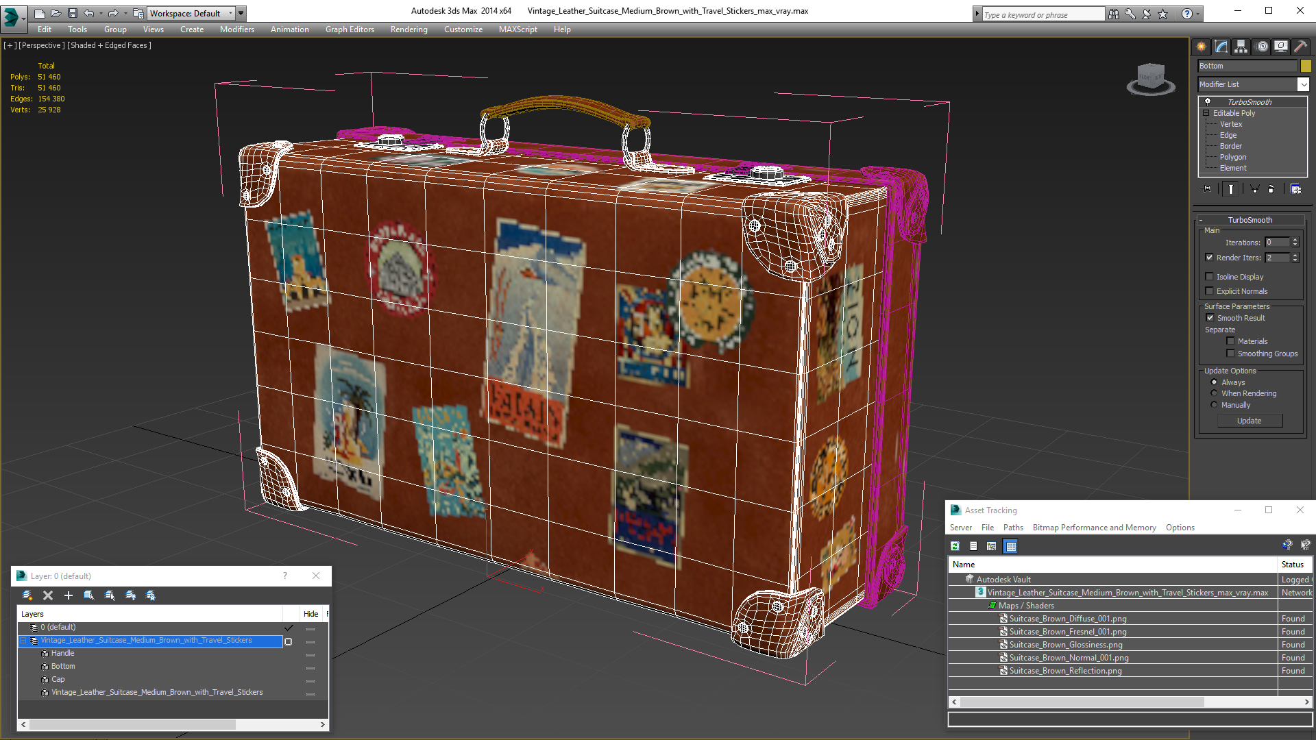Image resolution: width=1316 pixels, height=740 pixels.
Task: Enable Isoline Display checkbox
Action: point(1209,277)
